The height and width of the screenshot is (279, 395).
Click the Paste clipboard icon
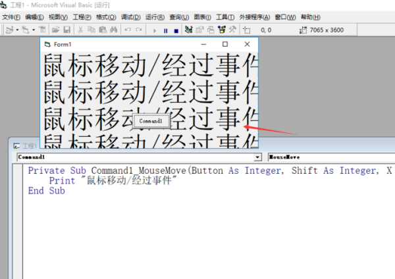[103, 30]
